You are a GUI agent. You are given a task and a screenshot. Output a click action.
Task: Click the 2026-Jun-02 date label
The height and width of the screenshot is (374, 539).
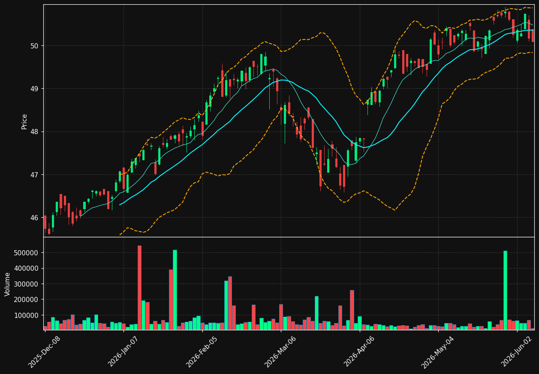517,352
